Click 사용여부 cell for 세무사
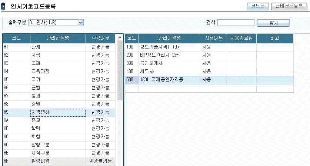Image resolution: width=310 pixels, height=166 pixels. [x=213, y=72]
